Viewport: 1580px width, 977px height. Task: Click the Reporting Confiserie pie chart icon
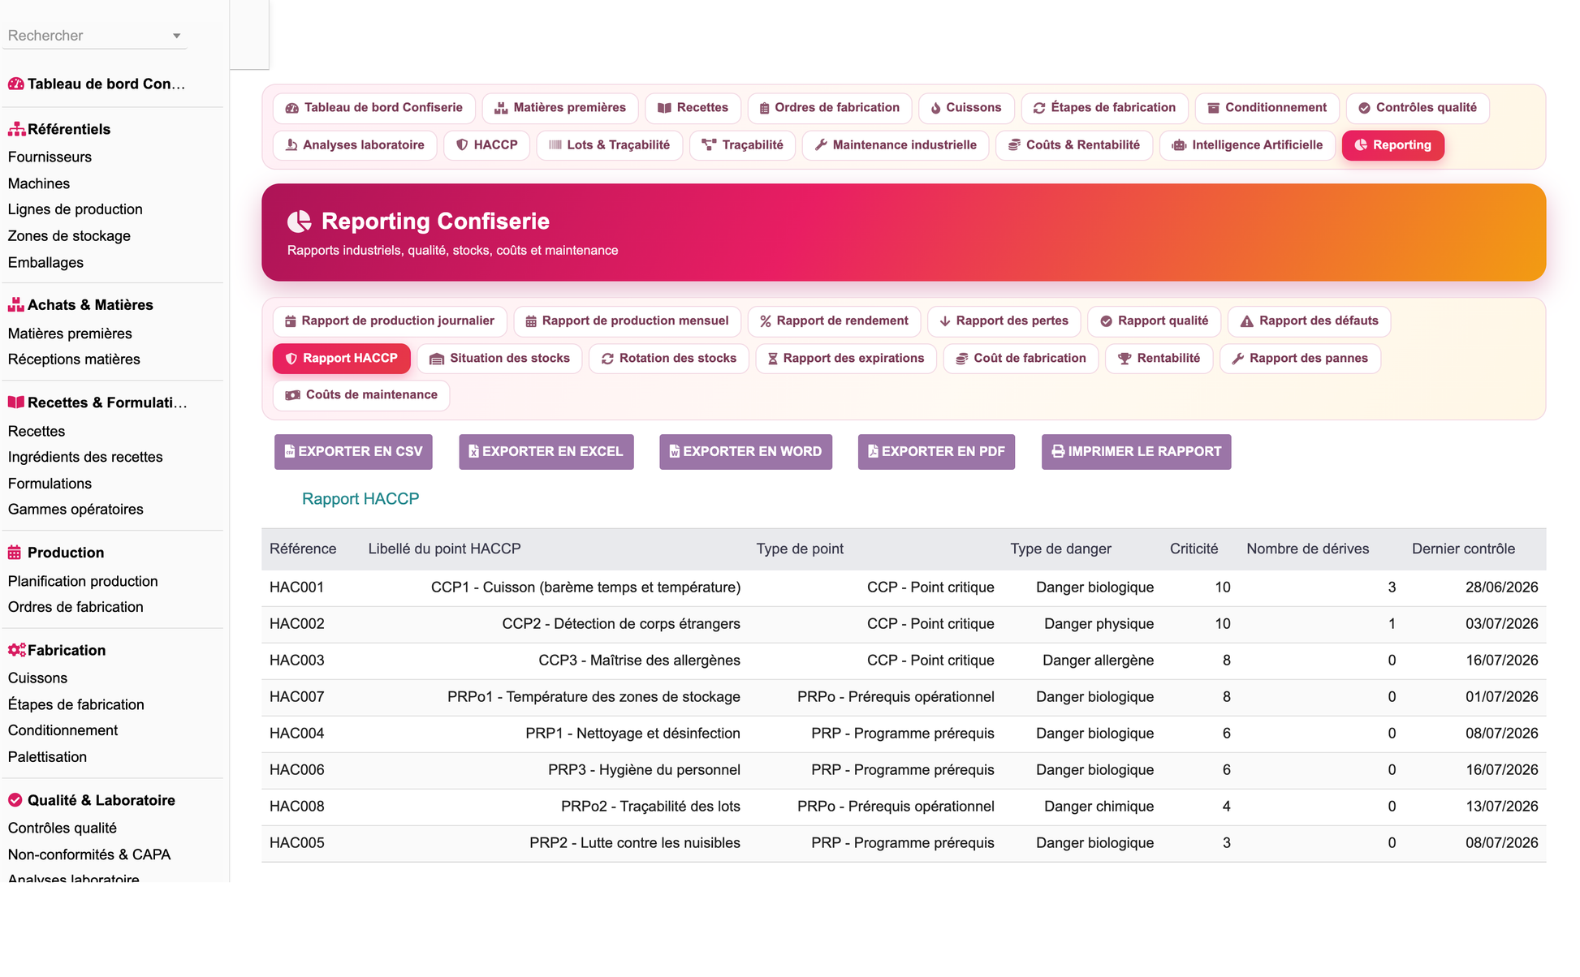click(300, 222)
